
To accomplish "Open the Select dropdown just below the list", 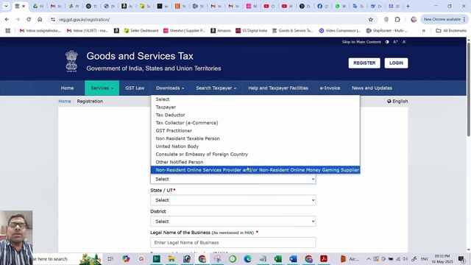I will coord(233,179).
